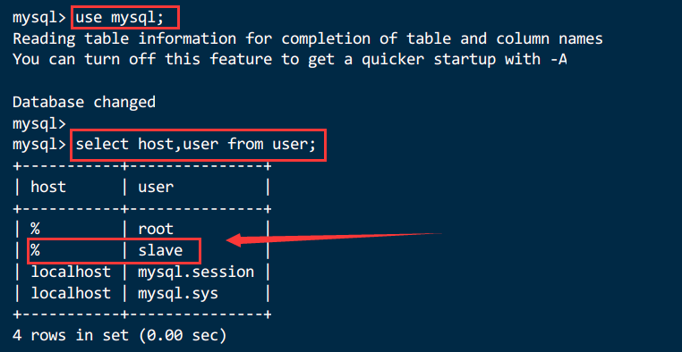The height and width of the screenshot is (352, 682).
Task: Click the '%' host value beside root
Action: tap(35, 230)
